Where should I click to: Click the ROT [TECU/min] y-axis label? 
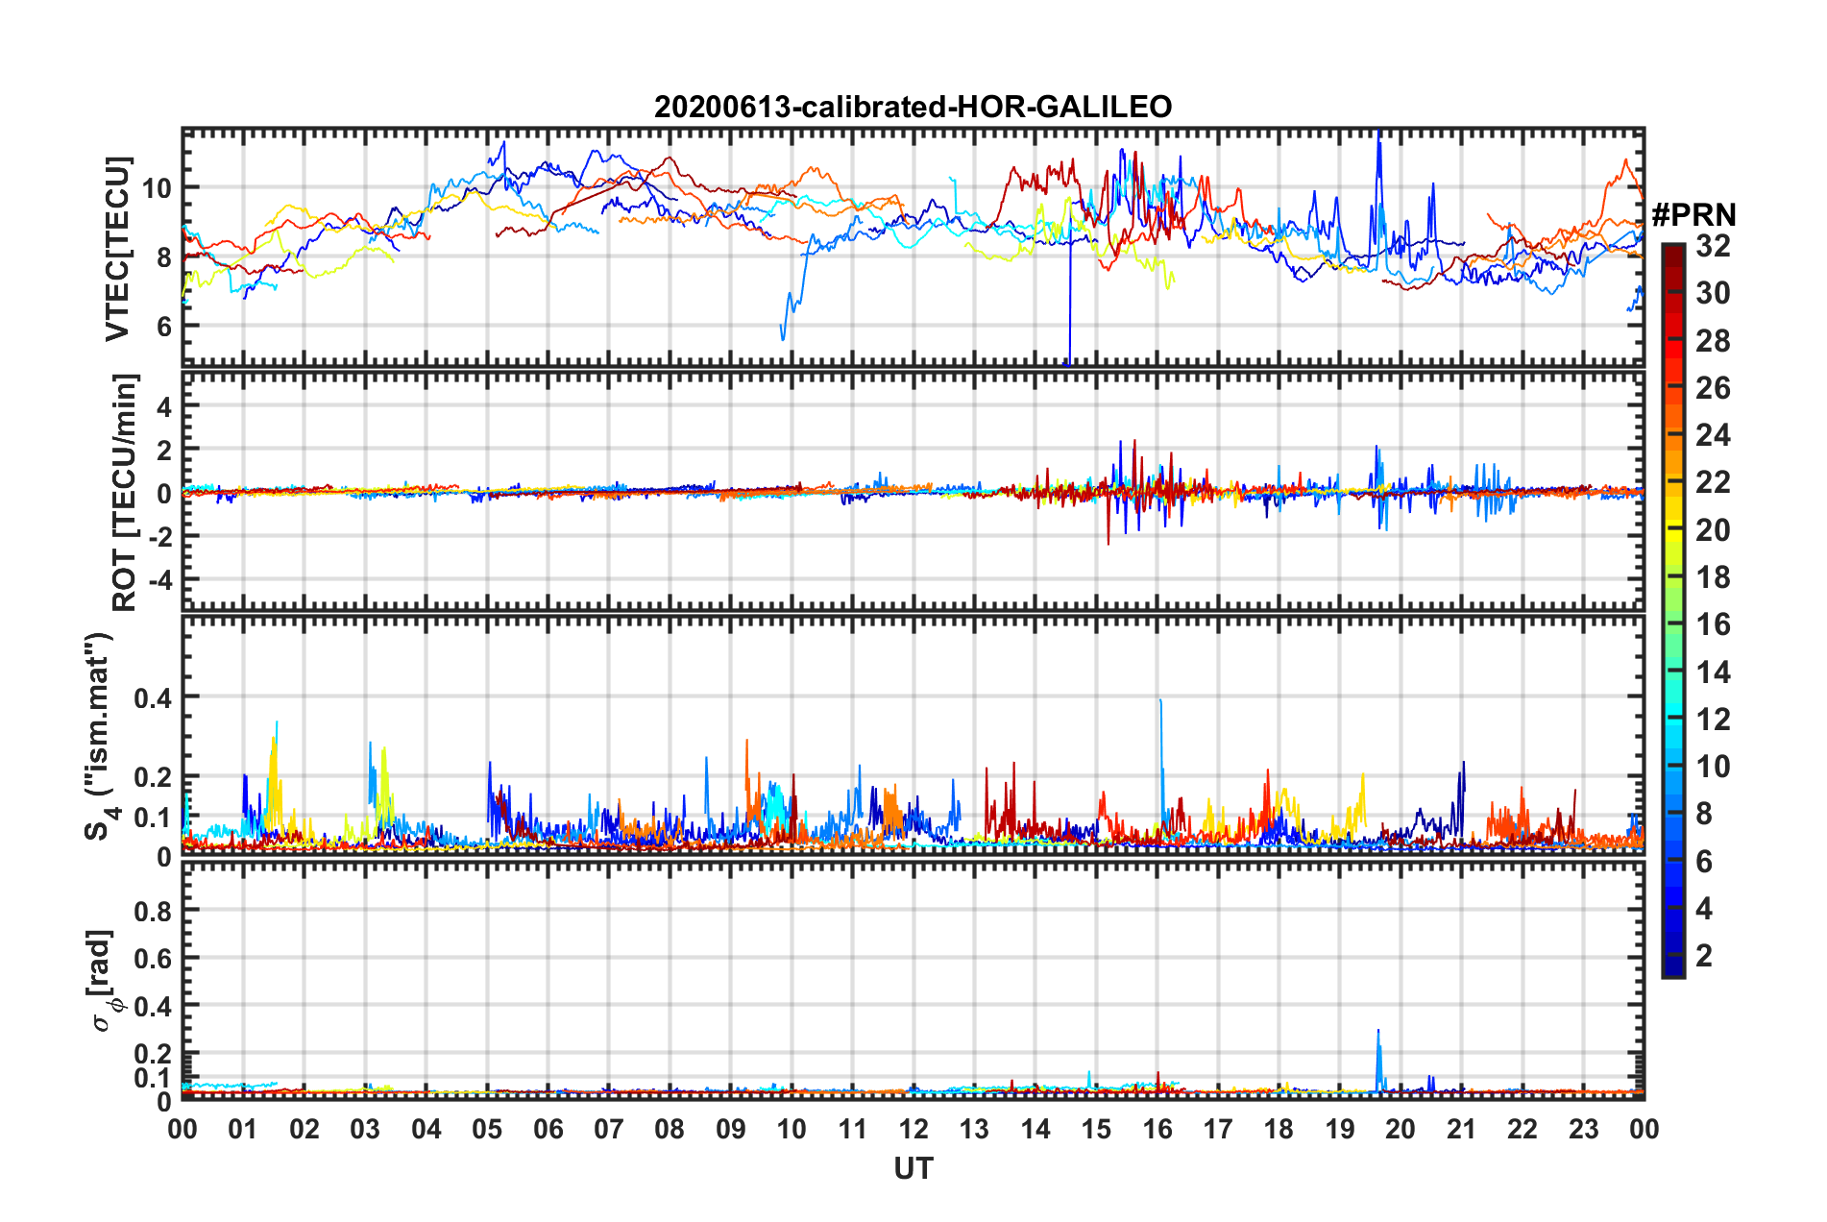(x=125, y=493)
